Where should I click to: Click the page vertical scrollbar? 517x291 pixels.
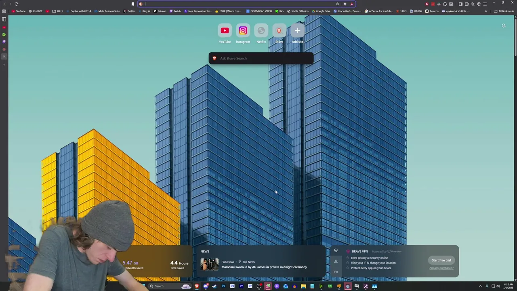pyautogui.click(x=515, y=36)
